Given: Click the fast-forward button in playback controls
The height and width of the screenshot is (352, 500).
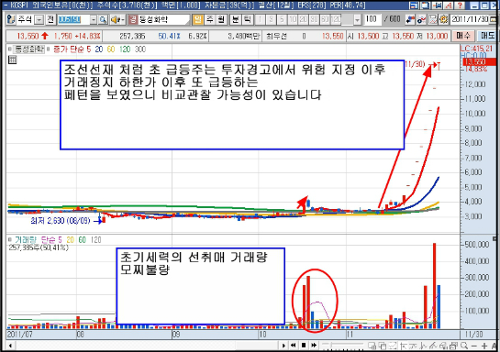Looking at the screenshot, I should 314,346.
